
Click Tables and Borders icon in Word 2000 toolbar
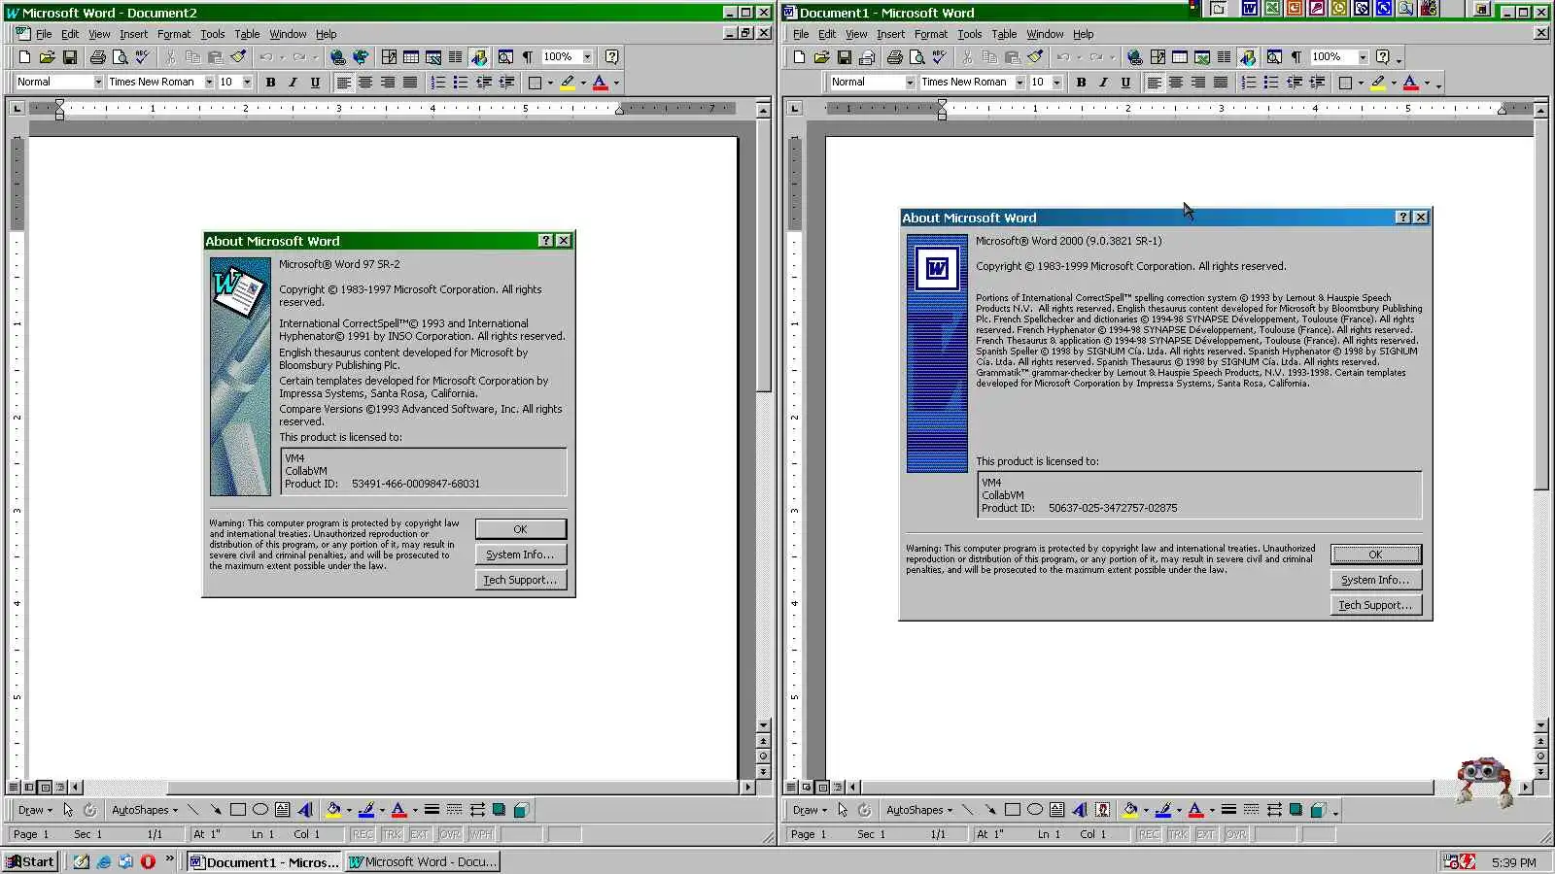point(1158,57)
